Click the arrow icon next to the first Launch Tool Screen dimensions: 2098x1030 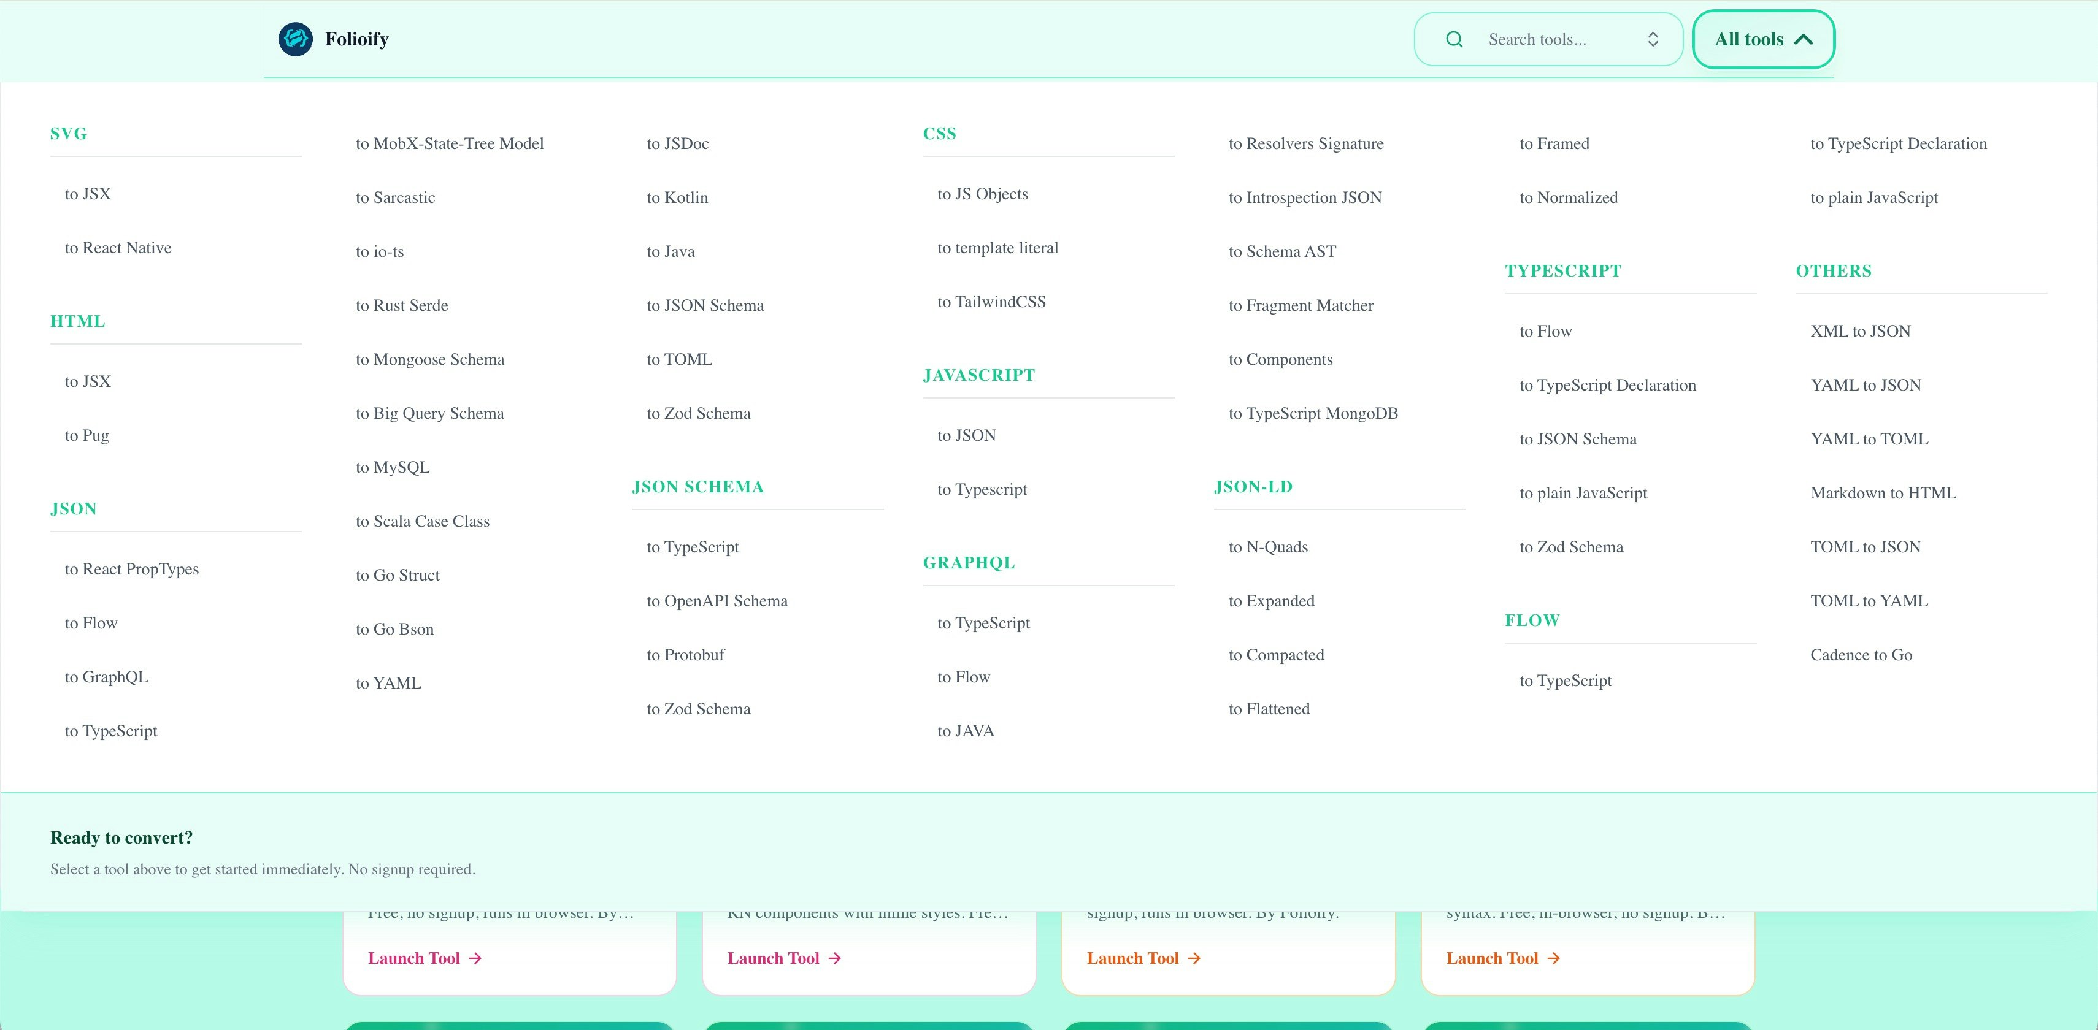(475, 958)
